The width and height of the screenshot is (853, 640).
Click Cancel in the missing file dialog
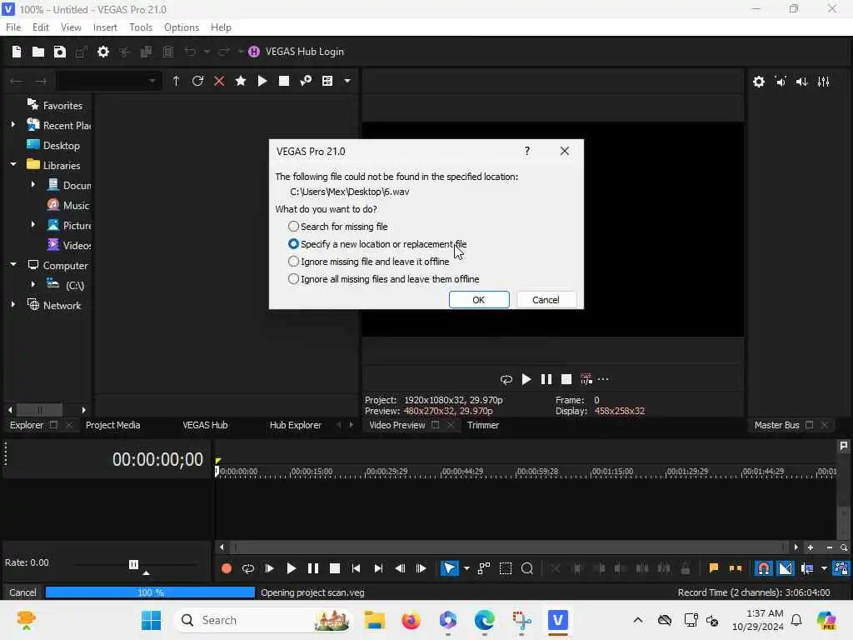546,300
